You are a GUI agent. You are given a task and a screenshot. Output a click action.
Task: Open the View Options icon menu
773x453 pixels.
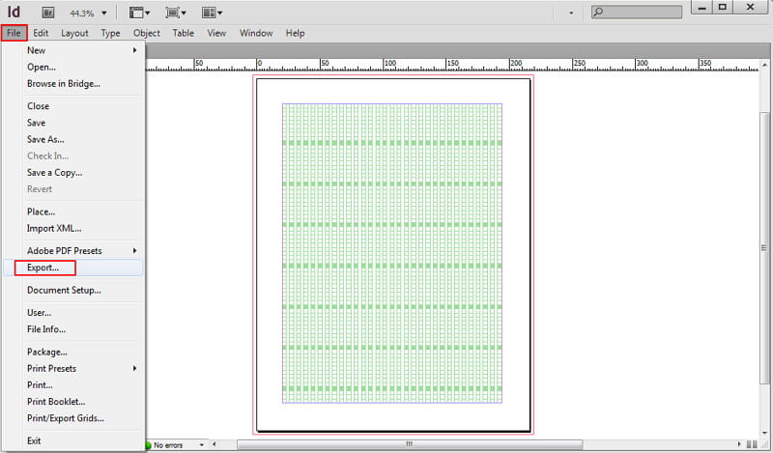(x=139, y=14)
